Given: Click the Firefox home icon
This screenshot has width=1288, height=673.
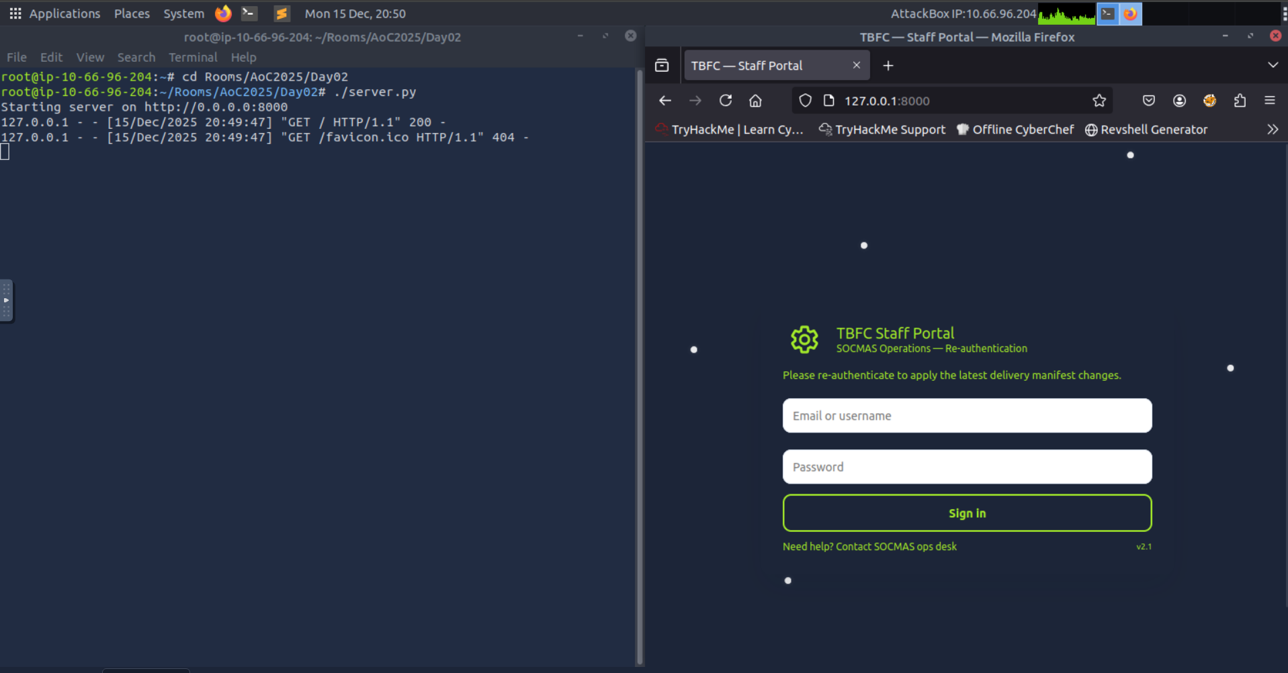Looking at the screenshot, I should [756, 101].
